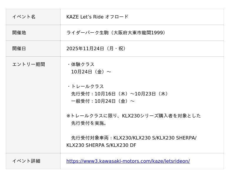
Task: Click the 開催日 label cell
Action: click(19, 48)
